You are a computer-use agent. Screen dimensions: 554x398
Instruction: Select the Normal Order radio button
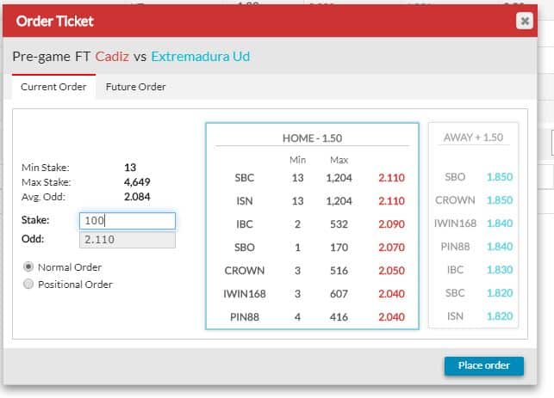(28, 266)
